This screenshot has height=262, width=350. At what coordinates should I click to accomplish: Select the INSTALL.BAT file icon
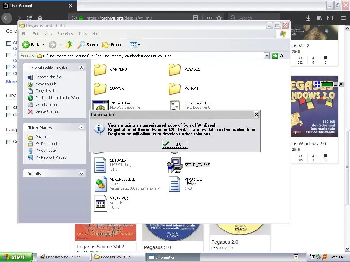point(100,105)
